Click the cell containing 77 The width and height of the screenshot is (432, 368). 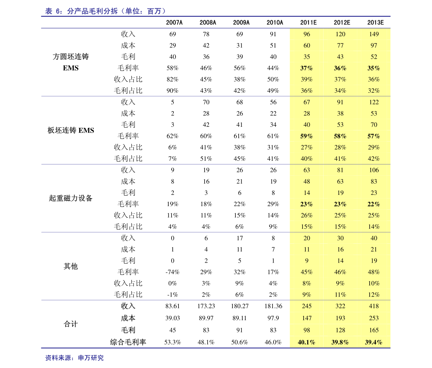click(x=340, y=45)
